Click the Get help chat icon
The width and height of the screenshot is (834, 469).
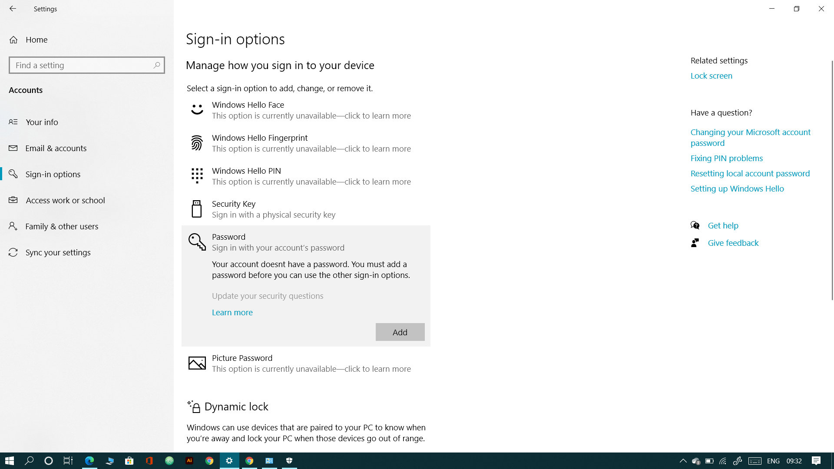coord(695,225)
